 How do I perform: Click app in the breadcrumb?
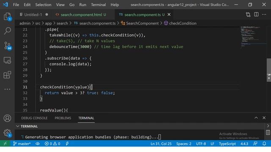pyautogui.click(x=48, y=23)
